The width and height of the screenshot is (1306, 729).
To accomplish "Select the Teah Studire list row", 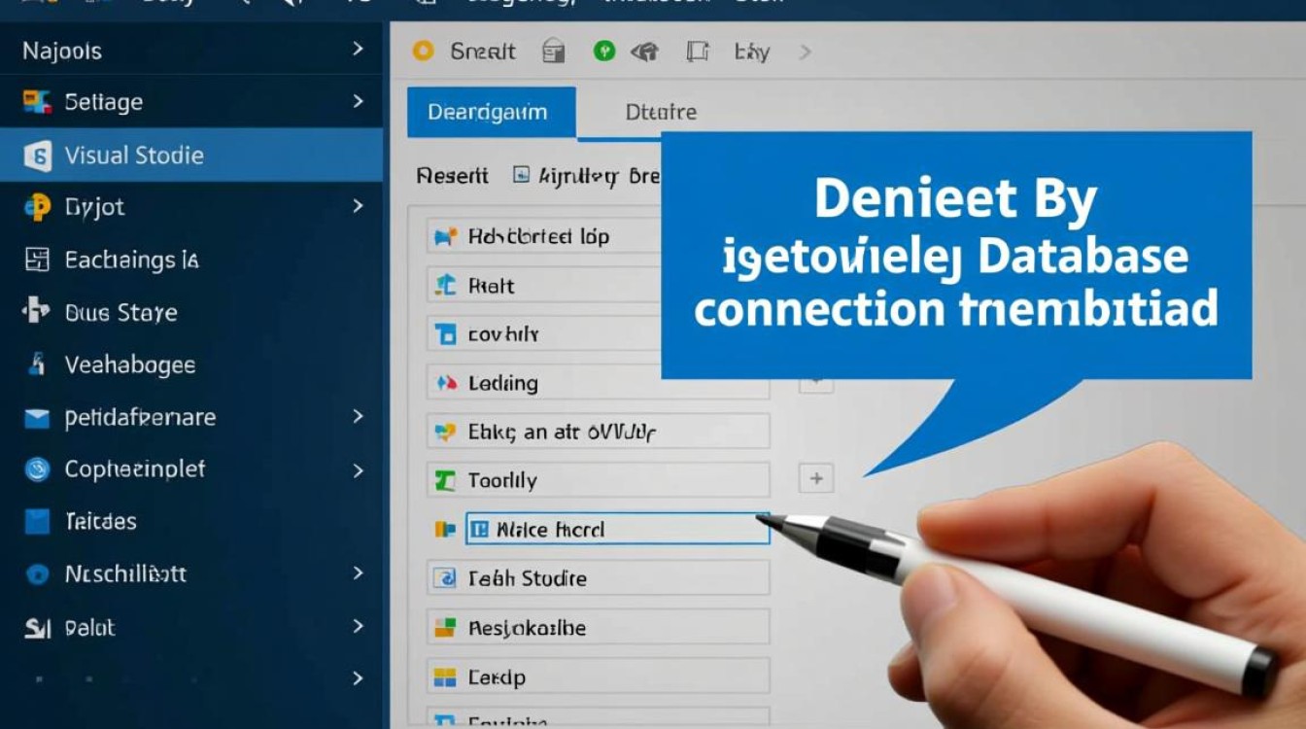I will pos(597,578).
